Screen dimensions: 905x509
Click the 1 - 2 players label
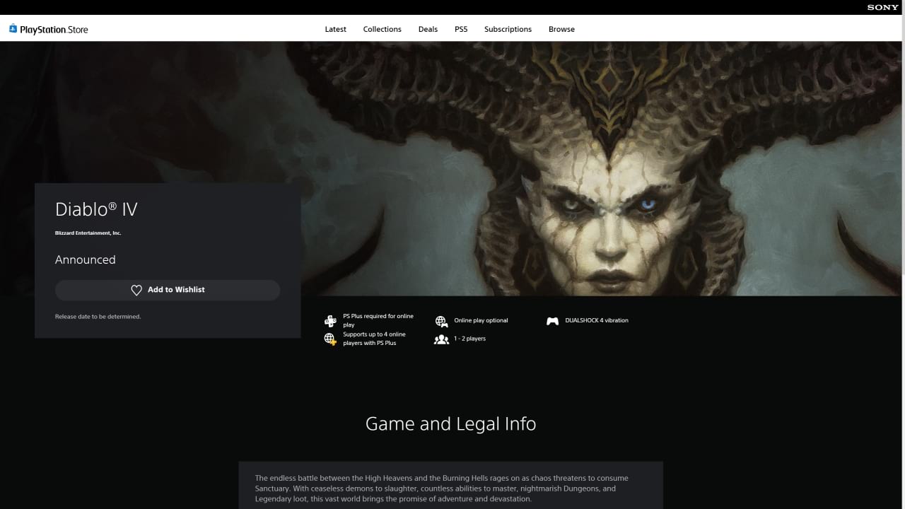coord(469,339)
